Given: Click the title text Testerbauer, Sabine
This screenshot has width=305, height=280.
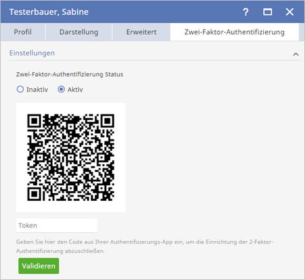Looking at the screenshot, I should pos(49,12).
